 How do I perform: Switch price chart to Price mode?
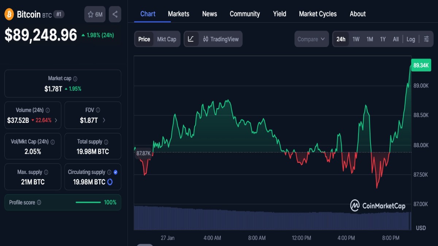tap(144, 39)
